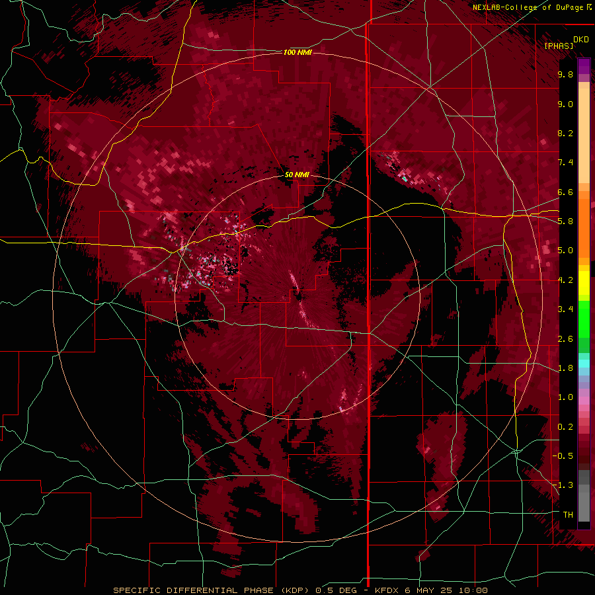Click the 5.0 color scale value
The width and height of the screenshot is (595, 595).
[565, 251]
